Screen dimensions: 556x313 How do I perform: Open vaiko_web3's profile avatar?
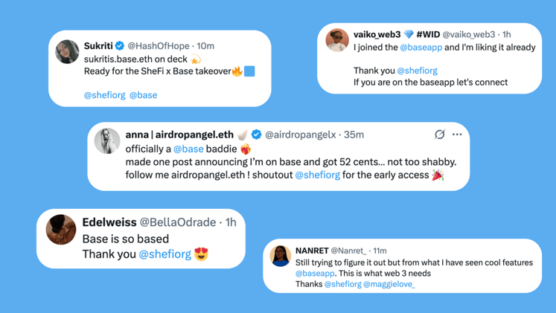pos(337,40)
